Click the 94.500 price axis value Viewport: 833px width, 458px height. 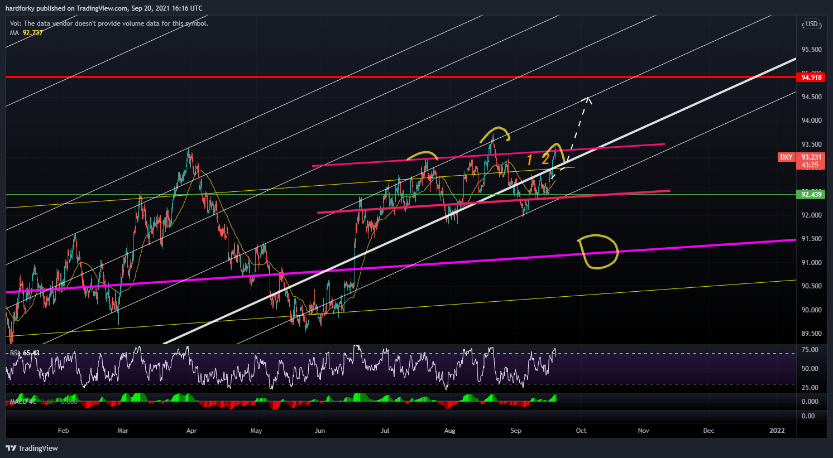coord(811,97)
